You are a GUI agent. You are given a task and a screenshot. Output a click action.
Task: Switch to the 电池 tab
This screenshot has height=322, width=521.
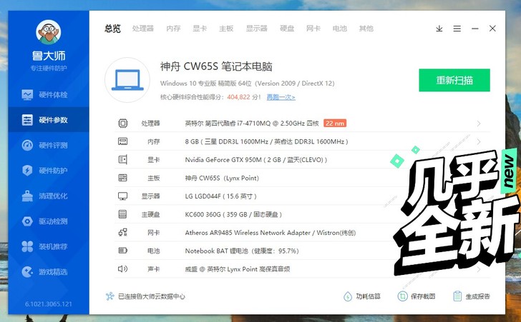(x=339, y=29)
